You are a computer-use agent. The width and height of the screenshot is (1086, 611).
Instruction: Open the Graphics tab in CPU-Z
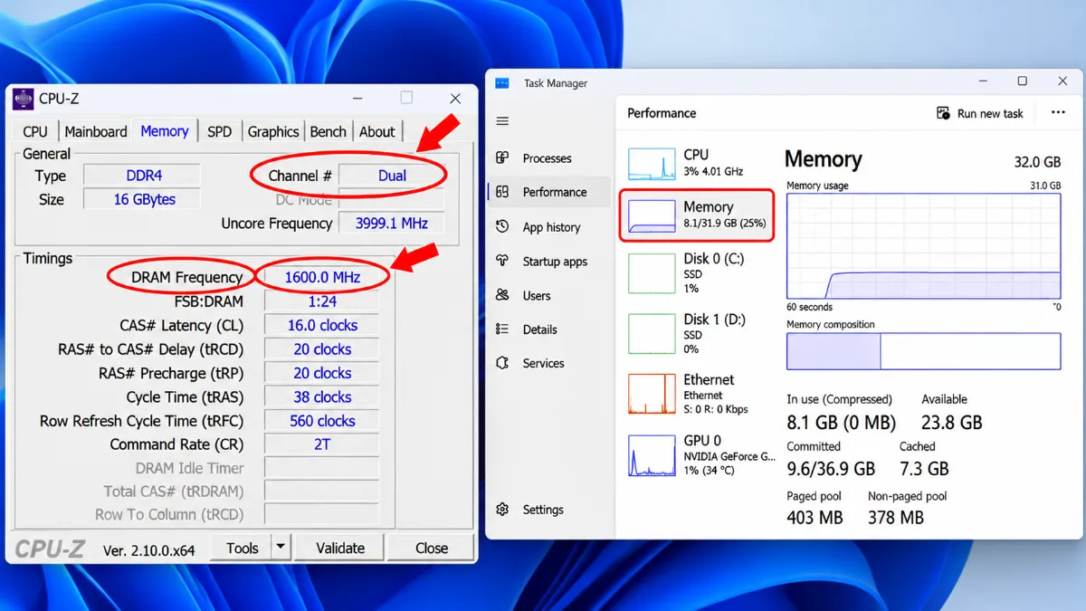click(273, 131)
